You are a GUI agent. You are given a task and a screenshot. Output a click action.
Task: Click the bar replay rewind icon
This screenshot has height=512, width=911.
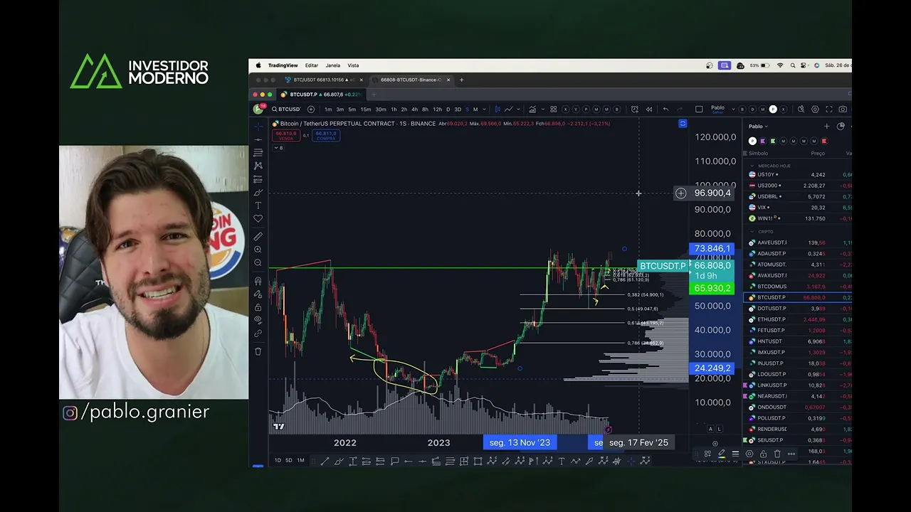649,110
